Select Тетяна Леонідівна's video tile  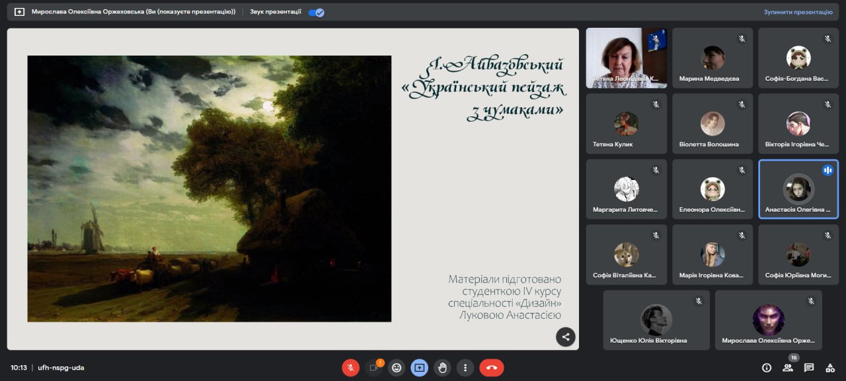627,58
